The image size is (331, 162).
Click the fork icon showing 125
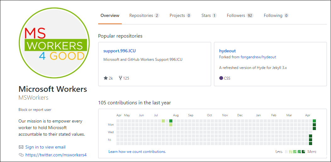click(x=121, y=78)
